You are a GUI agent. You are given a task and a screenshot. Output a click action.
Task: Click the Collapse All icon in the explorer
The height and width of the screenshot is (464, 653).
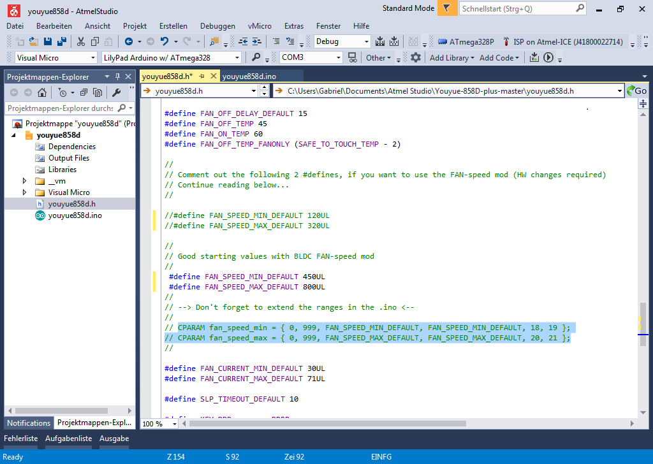pyautogui.click(x=84, y=92)
